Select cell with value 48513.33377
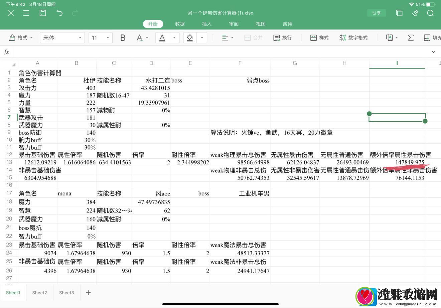The height and width of the screenshot is (308, 441). click(x=240, y=253)
